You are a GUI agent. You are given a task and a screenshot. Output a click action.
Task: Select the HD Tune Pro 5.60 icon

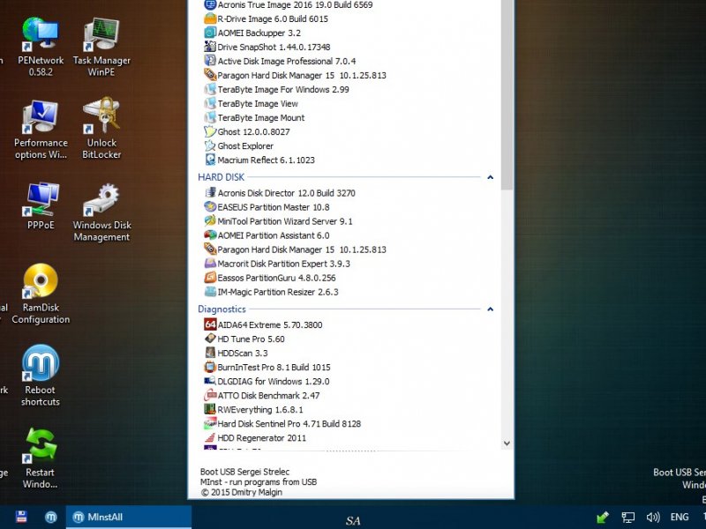210,339
